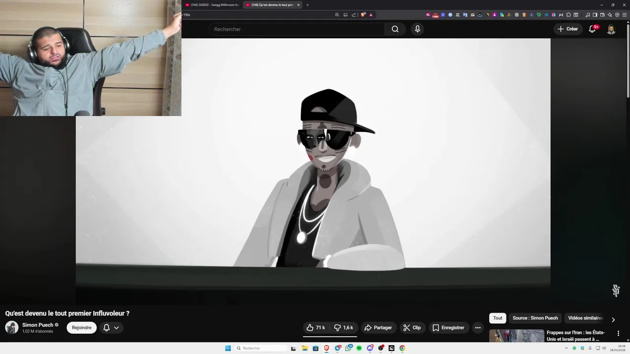
Task: Open WhatsApp from the taskbar
Action: click(348, 348)
